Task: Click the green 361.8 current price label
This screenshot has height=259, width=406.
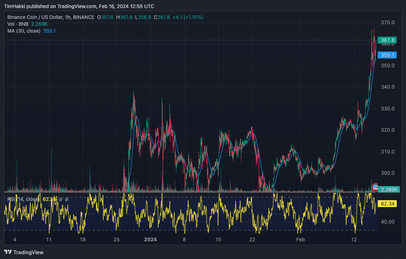Action: pos(387,40)
